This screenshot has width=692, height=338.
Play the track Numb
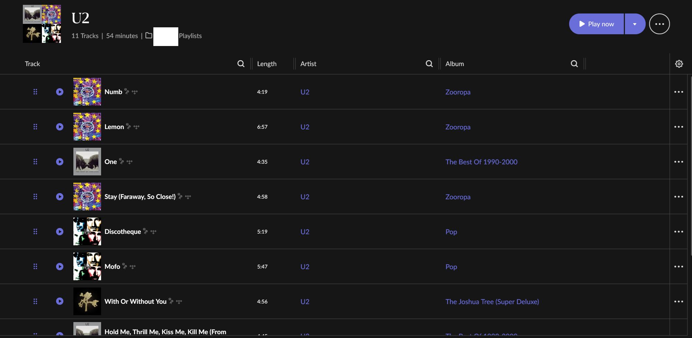[x=60, y=92]
